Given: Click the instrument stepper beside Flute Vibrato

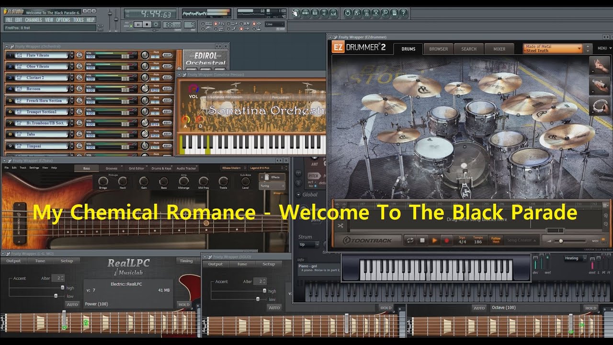Looking at the screenshot, I should [72, 55].
